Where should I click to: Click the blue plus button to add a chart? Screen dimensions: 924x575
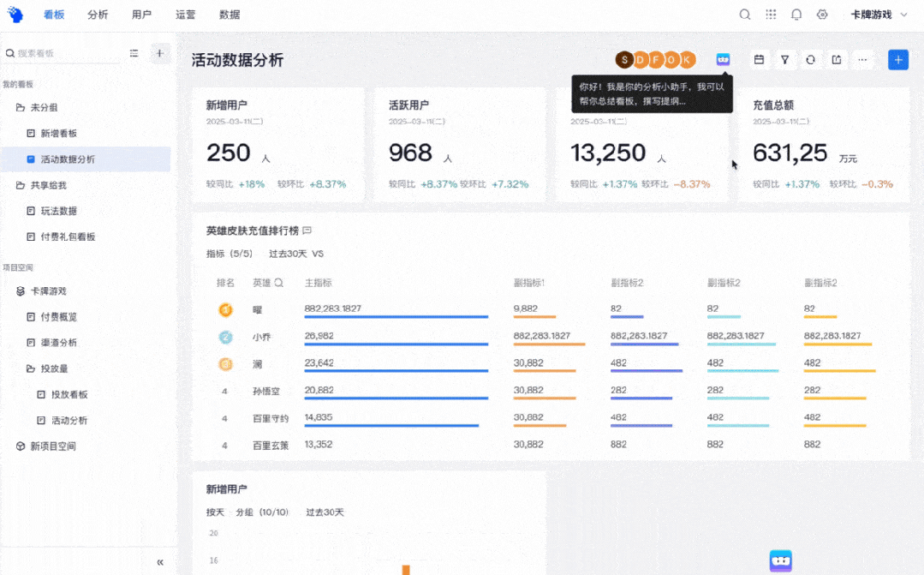[x=897, y=59]
